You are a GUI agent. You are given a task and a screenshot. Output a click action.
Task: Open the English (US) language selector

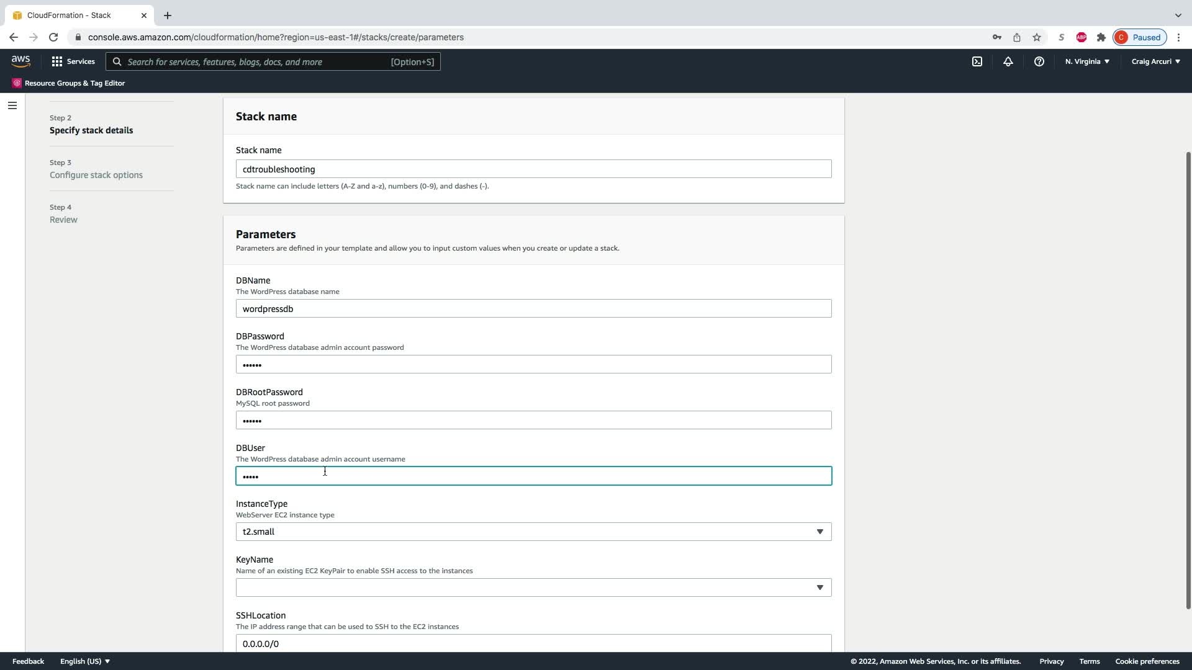point(85,661)
